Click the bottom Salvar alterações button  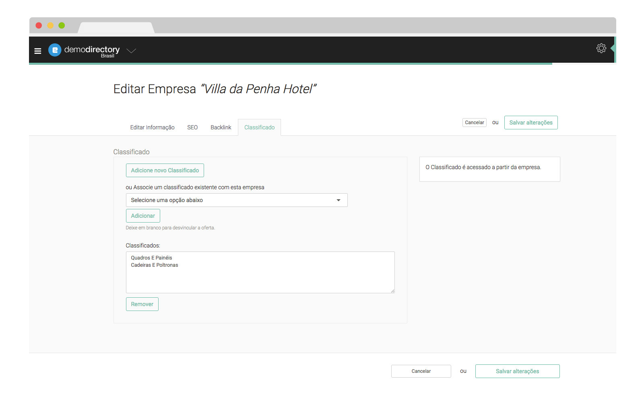[518, 371]
